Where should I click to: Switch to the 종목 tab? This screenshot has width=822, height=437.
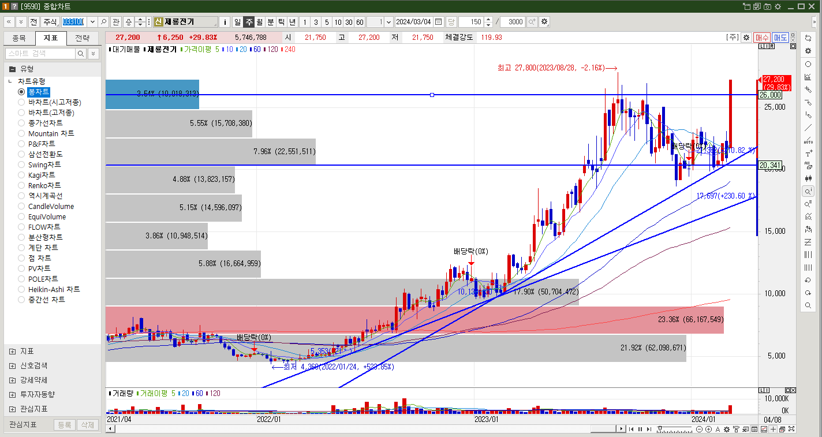coord(19,39)
